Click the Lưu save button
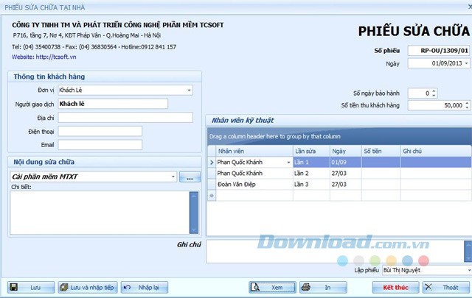472x298 pixels. point(28,287)
